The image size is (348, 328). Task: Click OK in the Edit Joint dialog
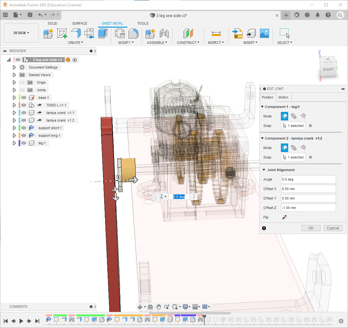pyautogui.click(x=311, y=228)
